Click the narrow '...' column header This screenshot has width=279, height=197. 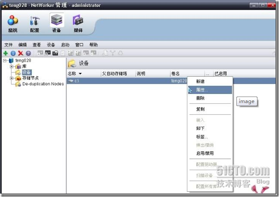[209, 74]
